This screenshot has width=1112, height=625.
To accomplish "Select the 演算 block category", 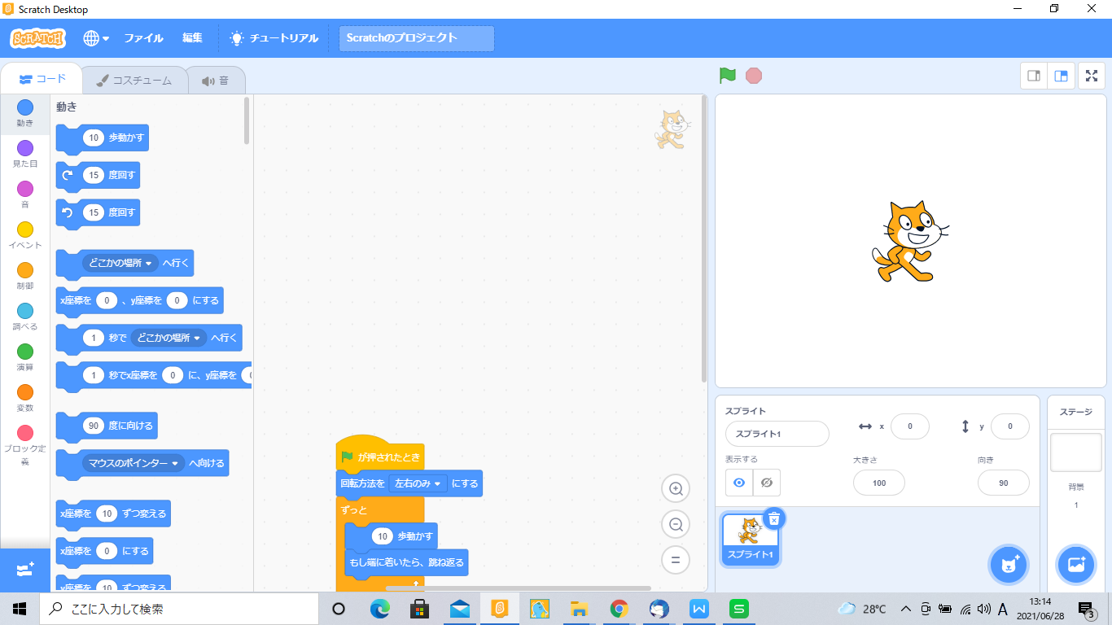I will [x=25, y=357].
